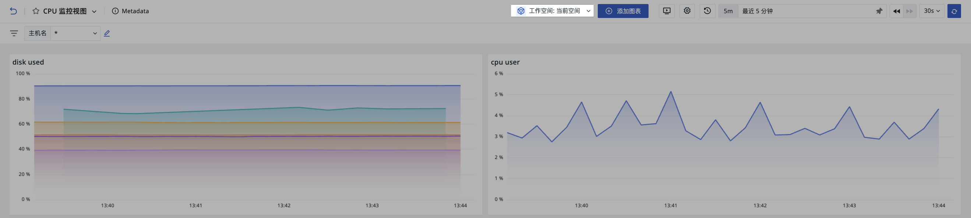The height and width of the screenshot is (218, 971).
Task: Step time range forward with fast-forward icon
Action: point(910,11)
